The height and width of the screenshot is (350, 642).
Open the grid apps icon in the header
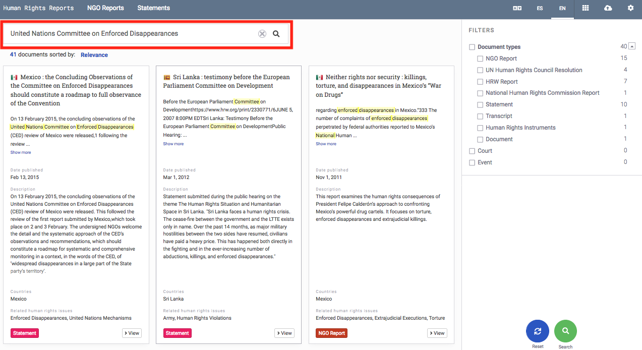coord(586,8)
